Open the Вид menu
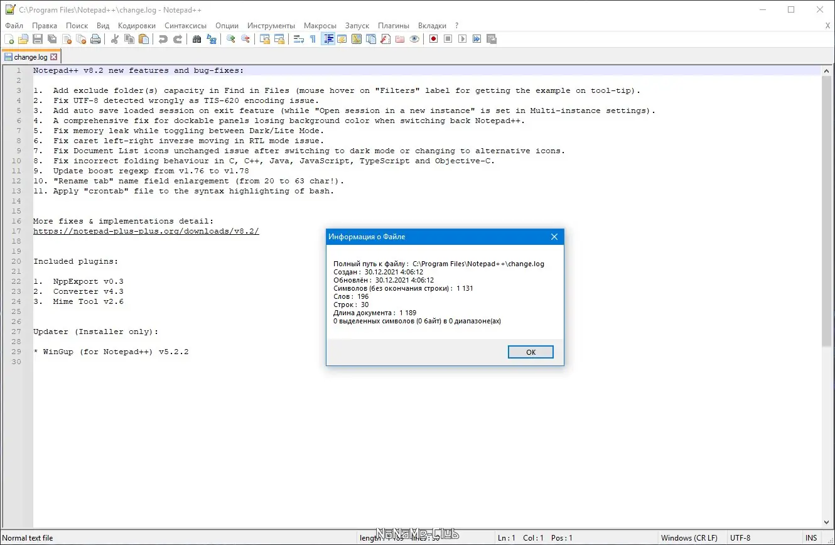Screen dimensions: 835x545 [x=104, y=26]
